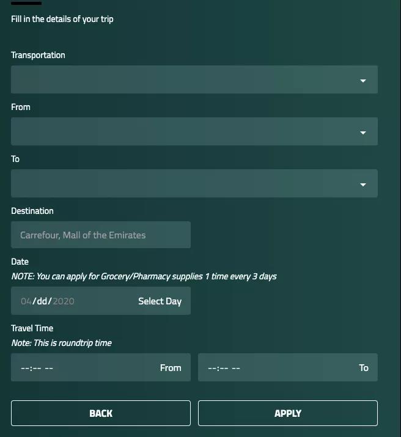
Task: Click the Select Day label
Action: pyautogui.click(x=160, y=301)
